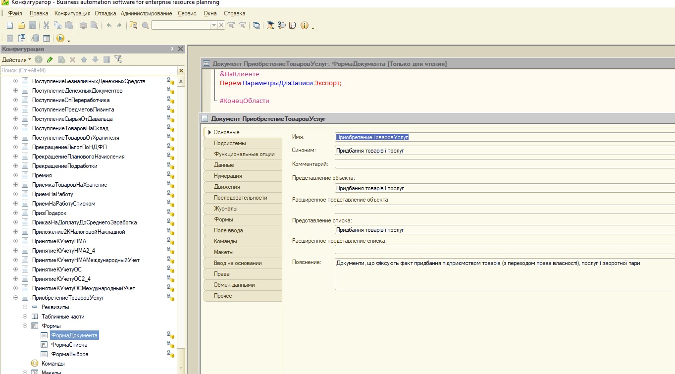Open the Администрирование menu
Image resolution: width=675 pixels, height=374 pixels.
[146, 13]
